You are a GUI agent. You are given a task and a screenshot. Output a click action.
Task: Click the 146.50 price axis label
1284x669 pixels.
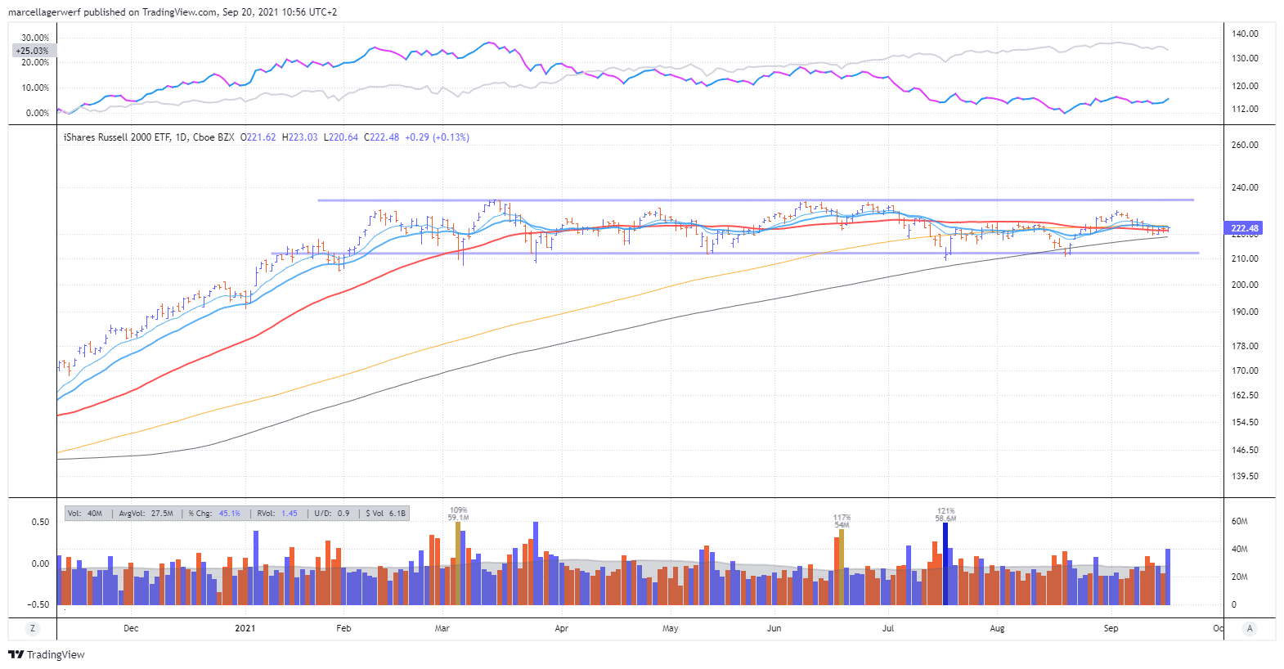1245,450
